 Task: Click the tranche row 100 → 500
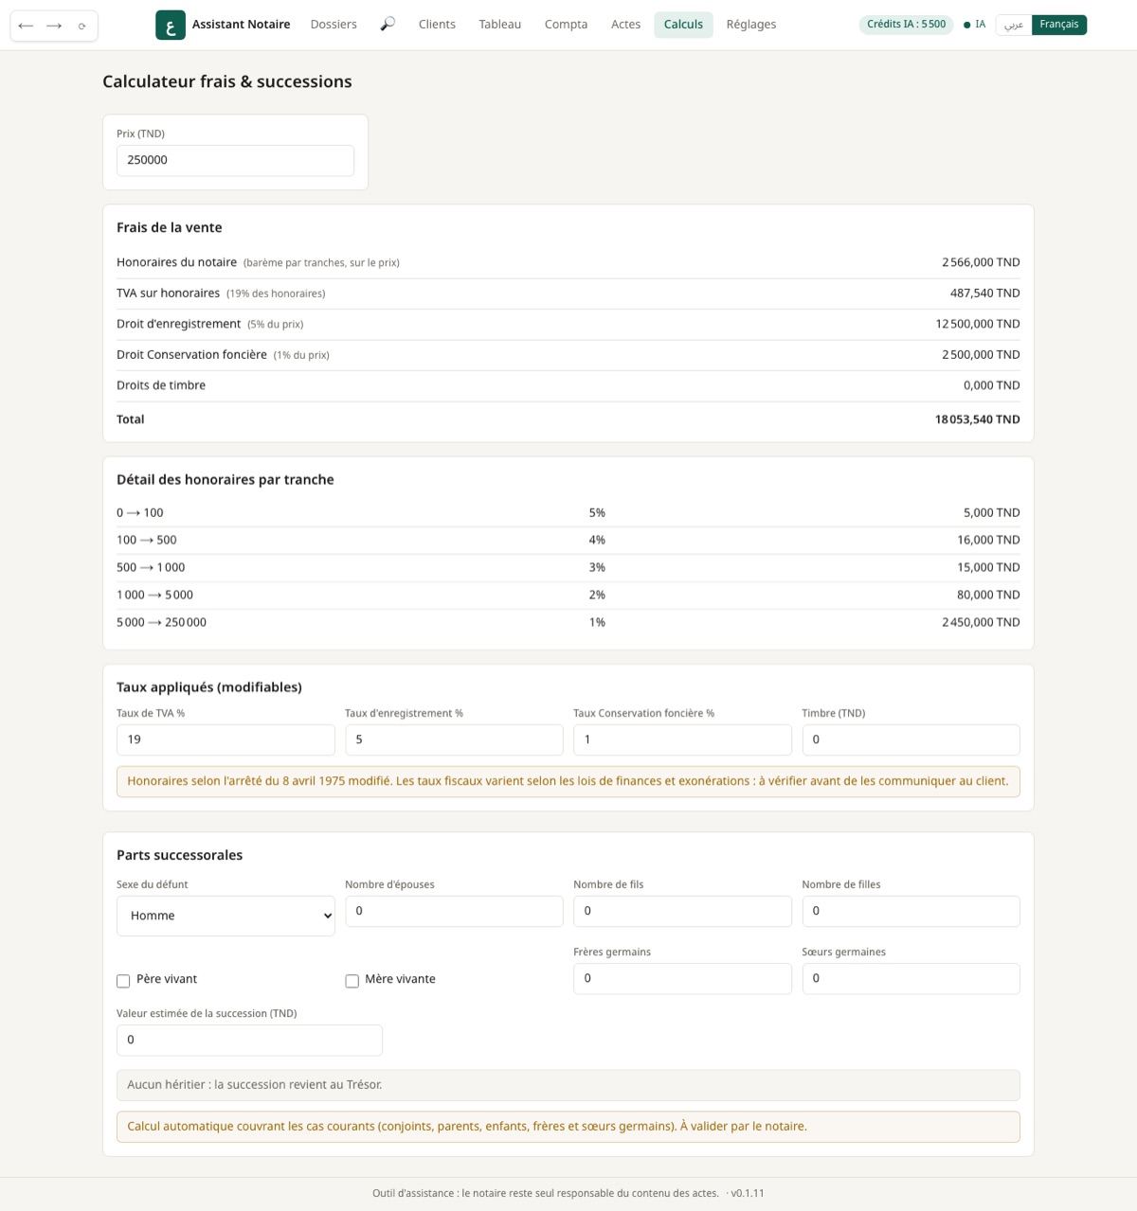pyautogui.click(x=568, y=541)
